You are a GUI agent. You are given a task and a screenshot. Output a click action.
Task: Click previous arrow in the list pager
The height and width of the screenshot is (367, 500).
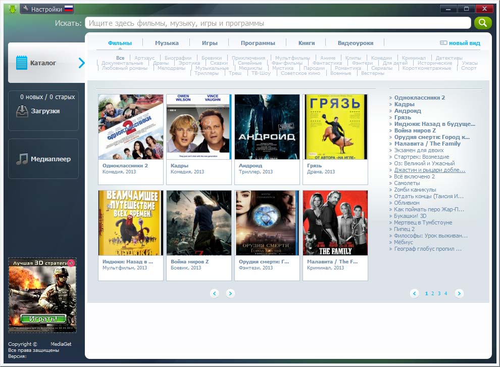click(x=414, y=293)
